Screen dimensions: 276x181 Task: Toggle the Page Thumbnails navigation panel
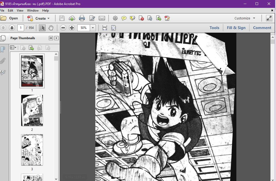(3, 38)
